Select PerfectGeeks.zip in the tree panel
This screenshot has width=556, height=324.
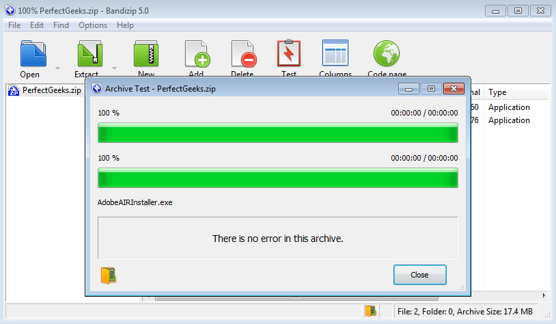[x=51, y=90]
